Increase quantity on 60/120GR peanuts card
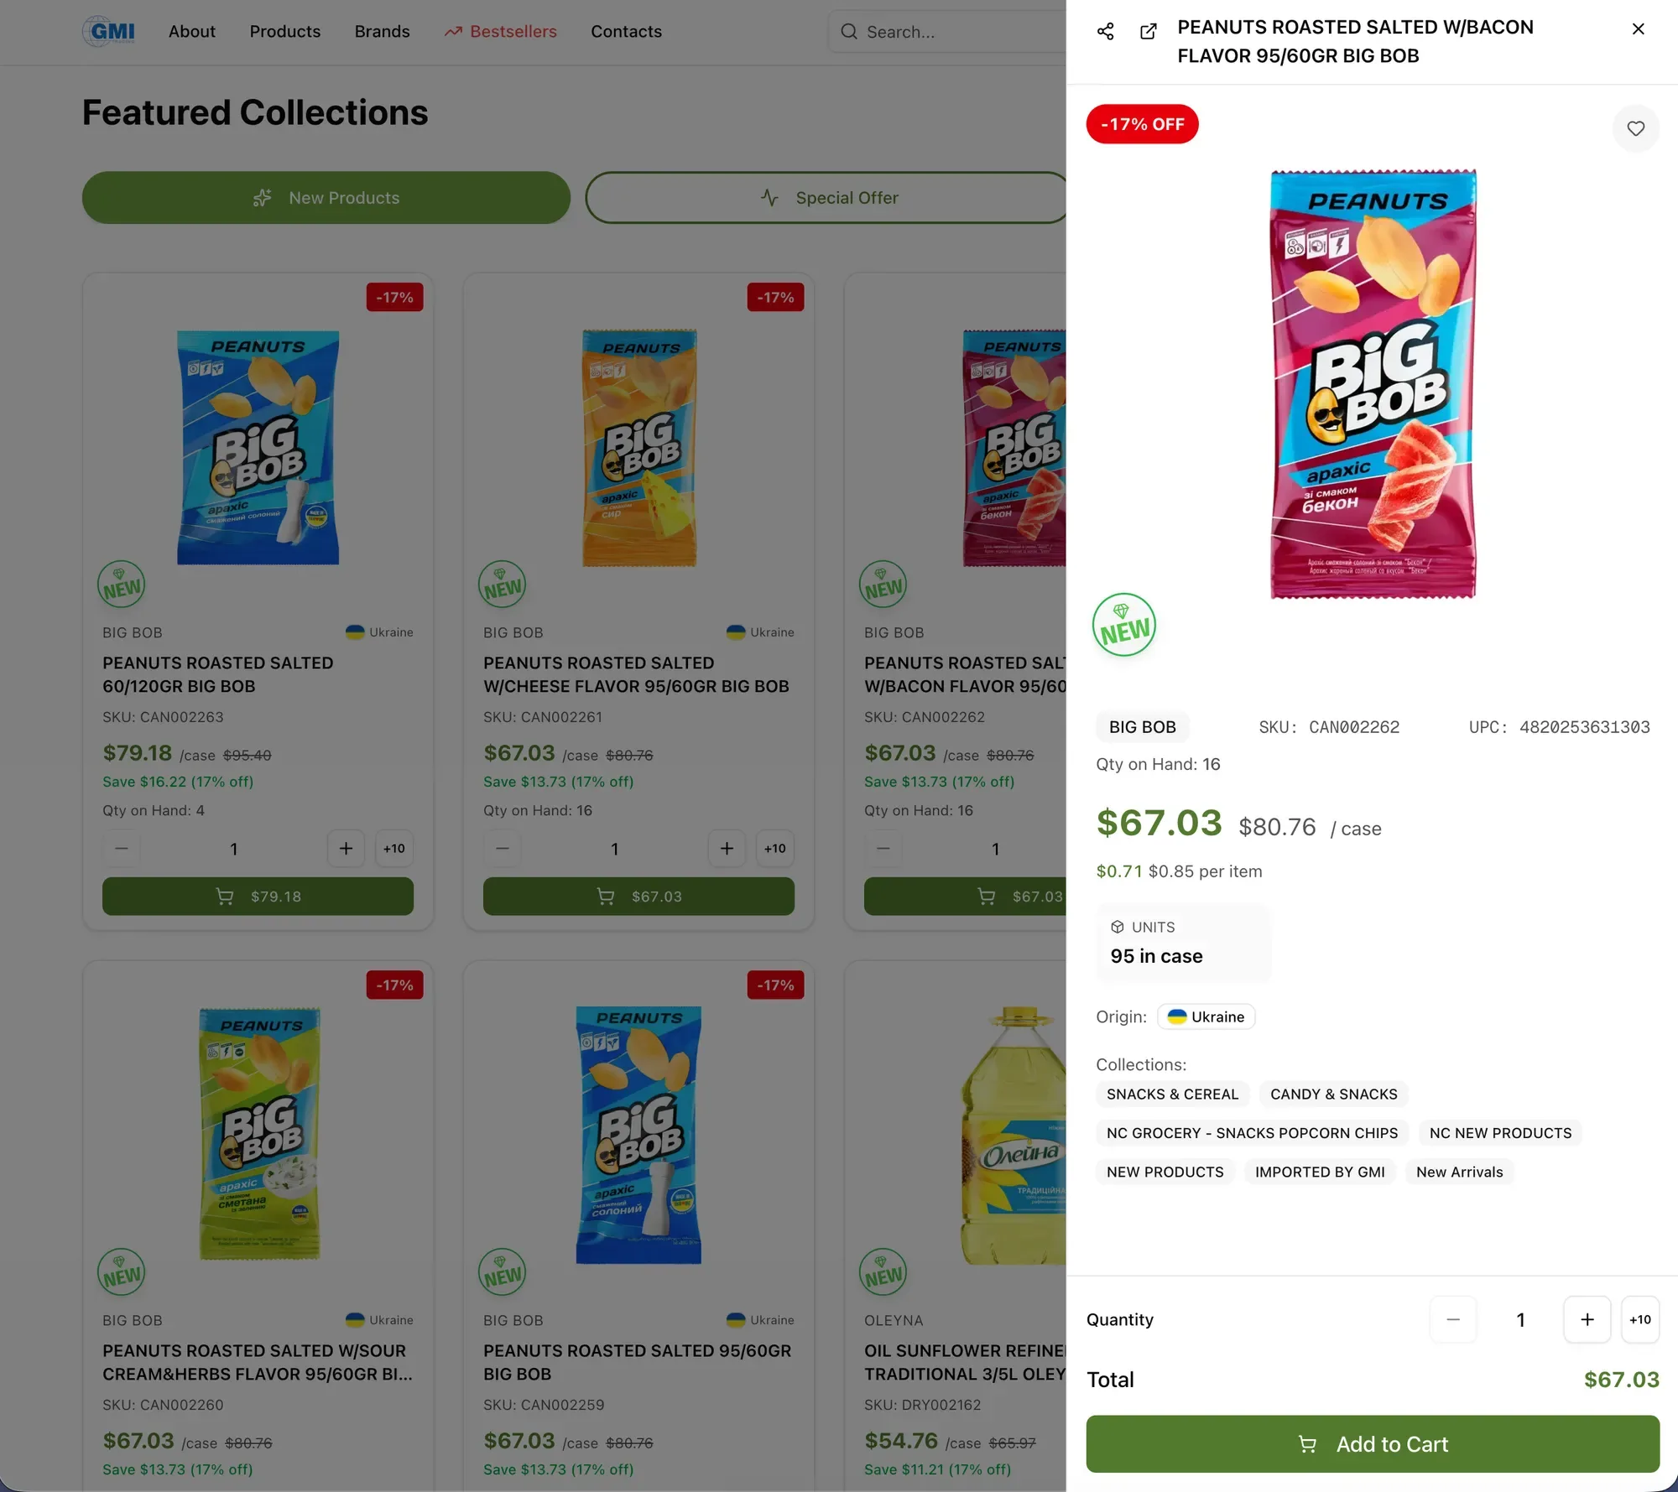This screenshot has width=1678, height=1492. tap(345, 848)
